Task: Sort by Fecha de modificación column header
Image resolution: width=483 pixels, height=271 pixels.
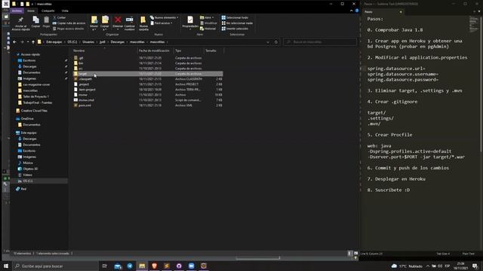Action: [x=154, y=50]
